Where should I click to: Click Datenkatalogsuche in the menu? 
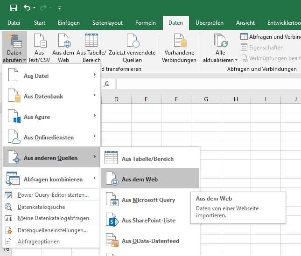(51, 207)
